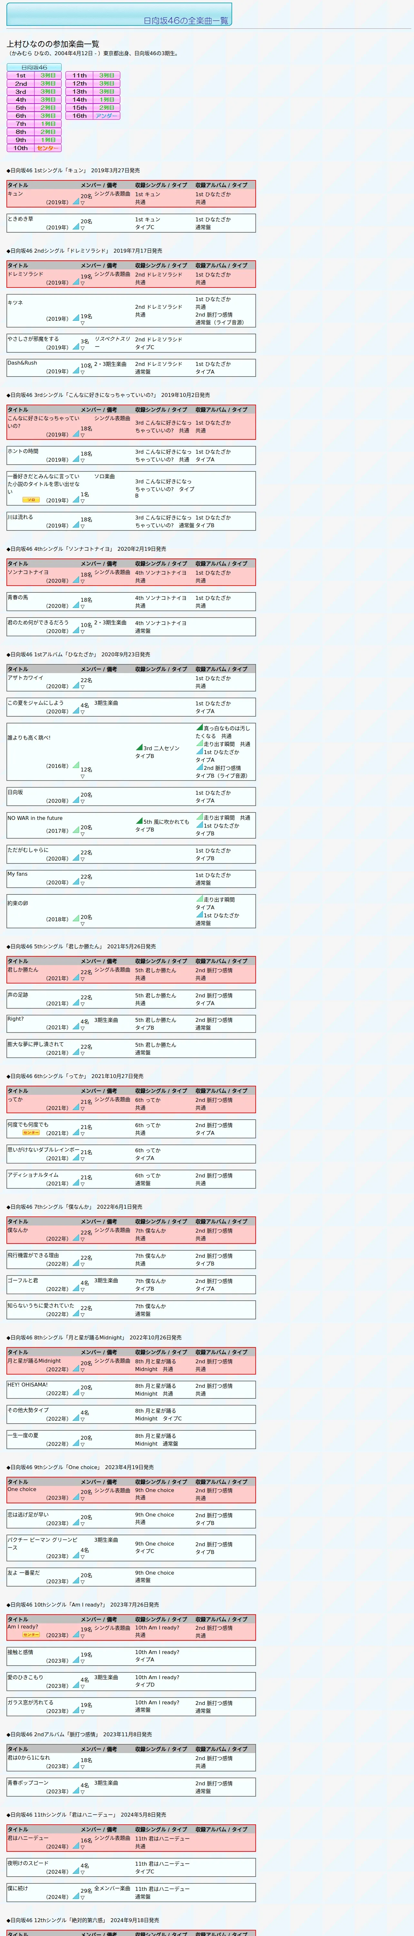Click the triangle icon in ソンナコトナイヨ row
This screenshot has height=1936, width=414.
(x=76, y=580)
